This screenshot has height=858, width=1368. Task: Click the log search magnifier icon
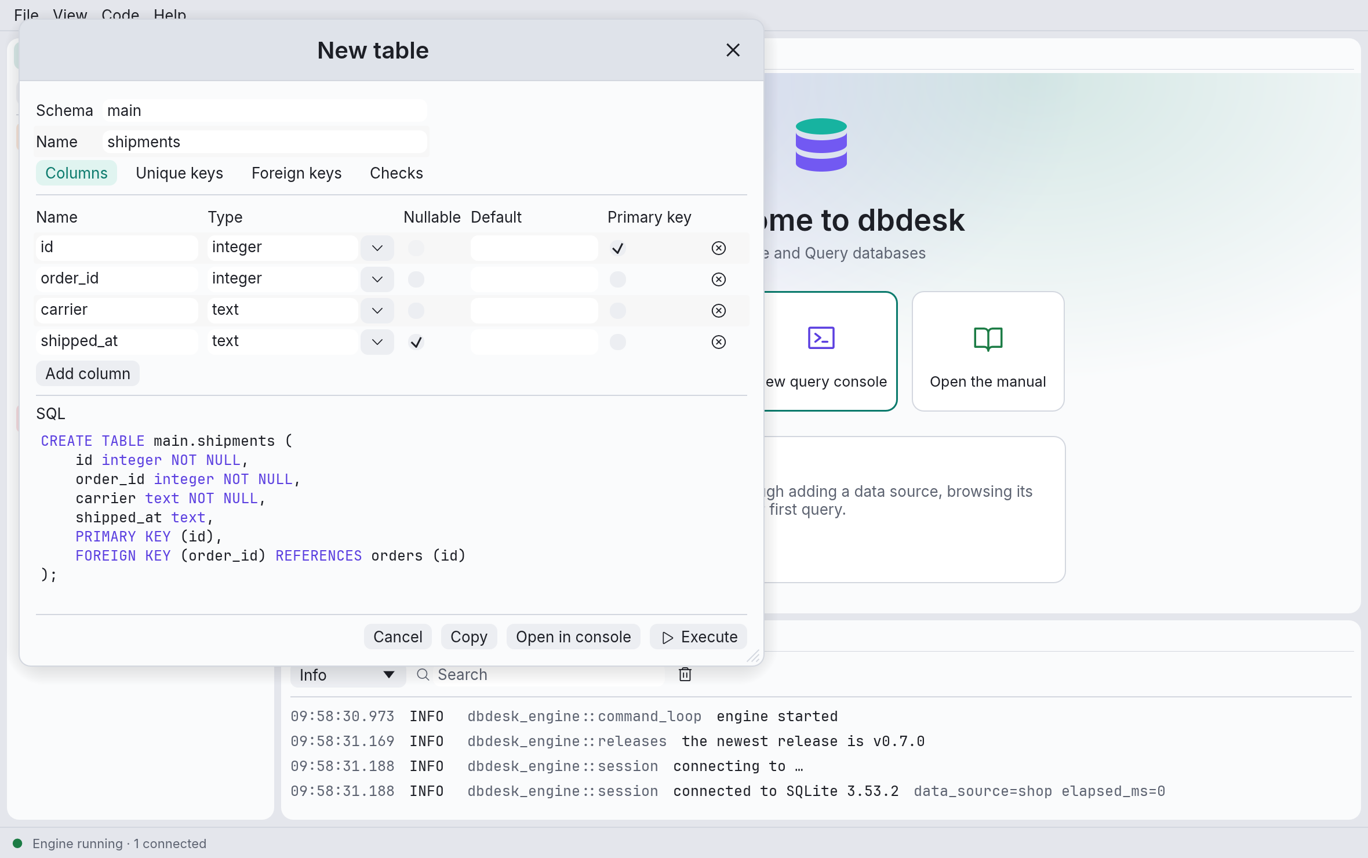click(x=423, y=675)
